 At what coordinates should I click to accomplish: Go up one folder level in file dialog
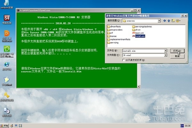point(169,21)
